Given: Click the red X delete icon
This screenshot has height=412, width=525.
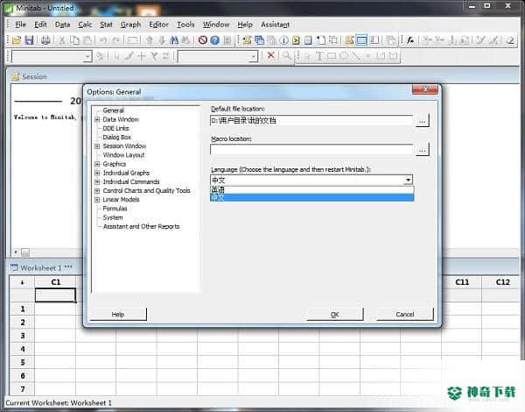Looking at the screenshot, I should [270, 55].
